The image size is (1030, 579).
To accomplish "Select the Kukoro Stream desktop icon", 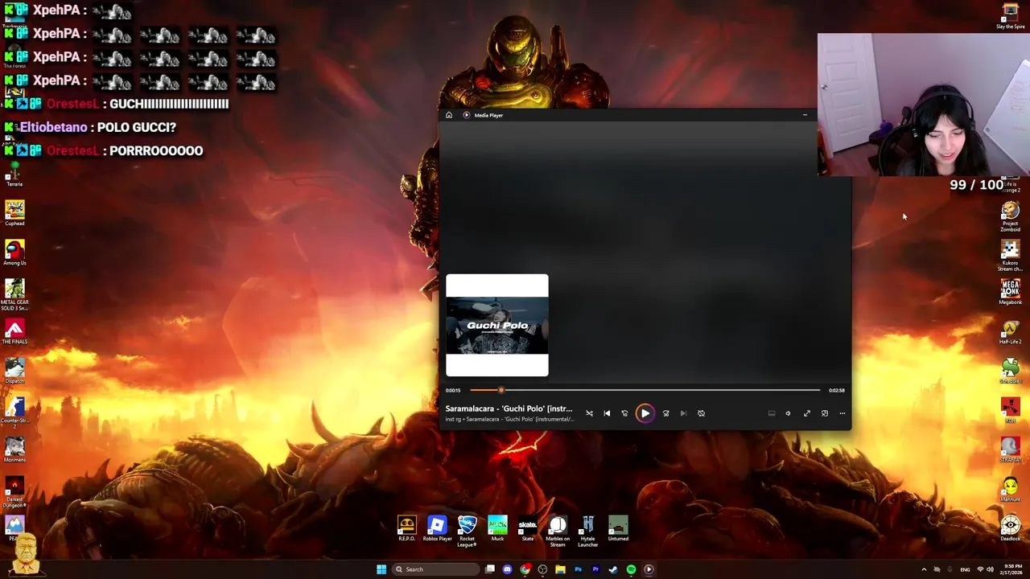I will click(x=1010, y=256).
